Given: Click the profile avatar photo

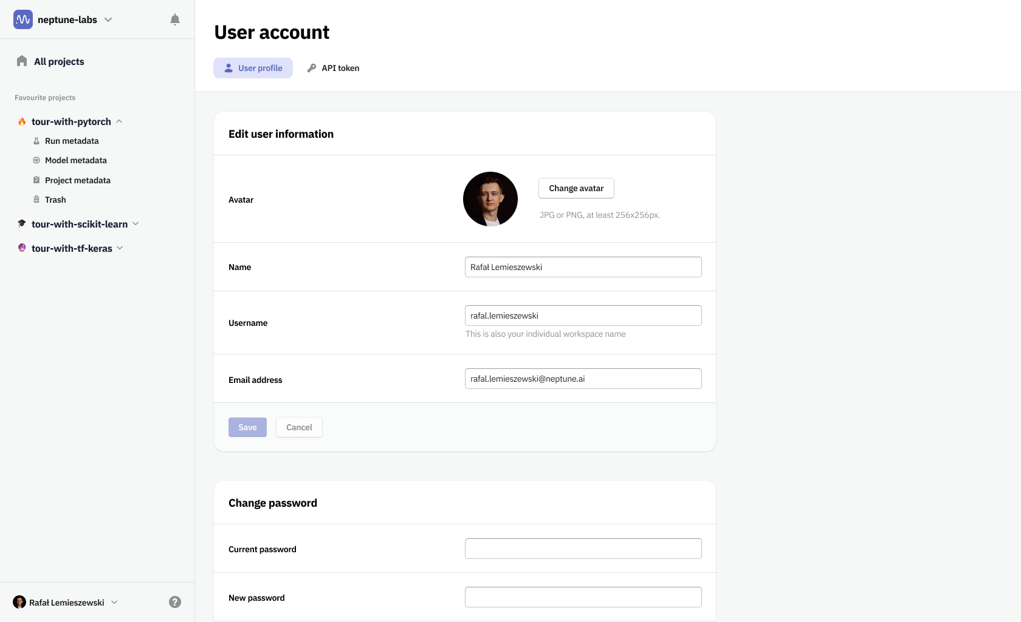Looking at the screenshot, I should (x=490, y=199).
